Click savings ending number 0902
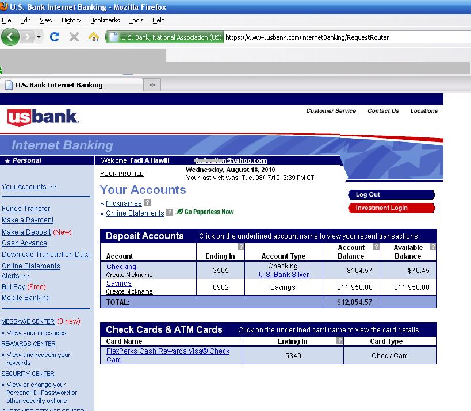 tap(221, 287)
